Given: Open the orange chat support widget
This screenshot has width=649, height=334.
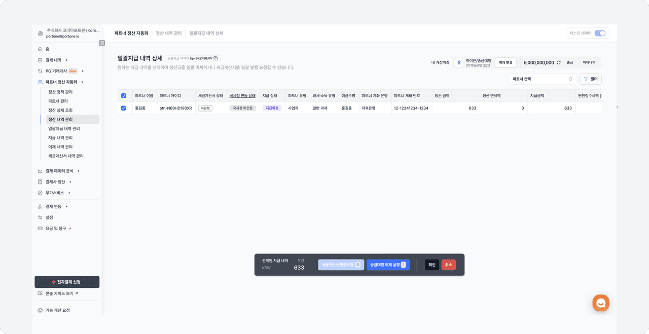Looking at the screenshot, I should (601, 303).
